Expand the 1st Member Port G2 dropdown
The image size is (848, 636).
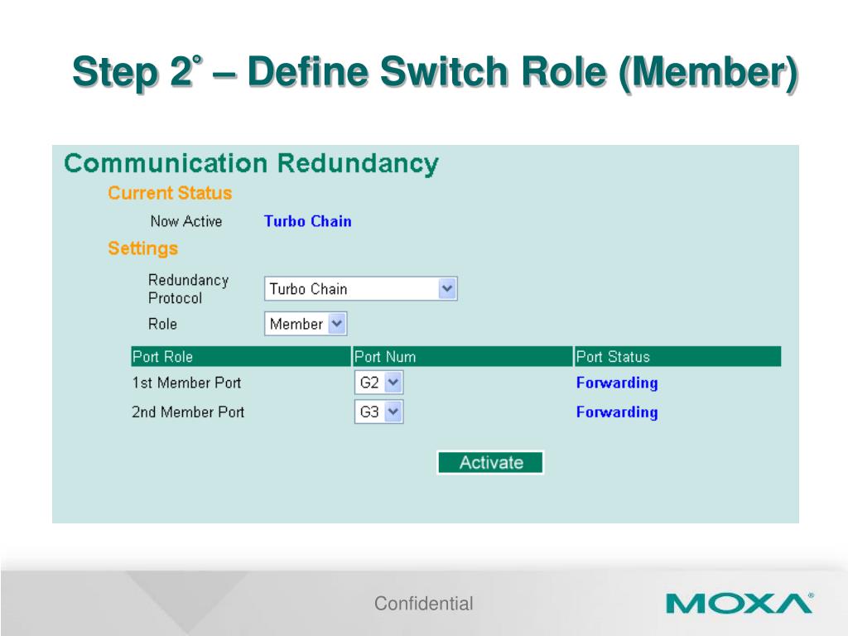(379, 383)
